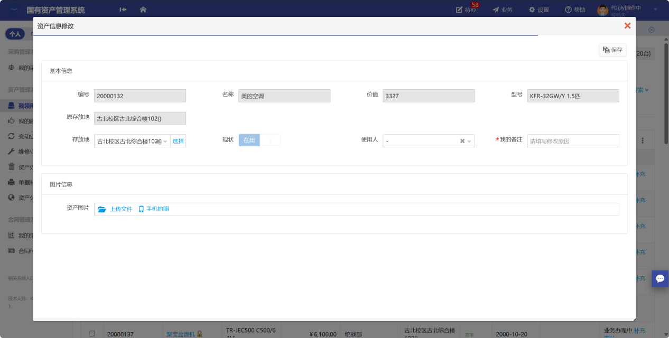Expand the account menu arrow at top right
669x338 pixels.
655,10
